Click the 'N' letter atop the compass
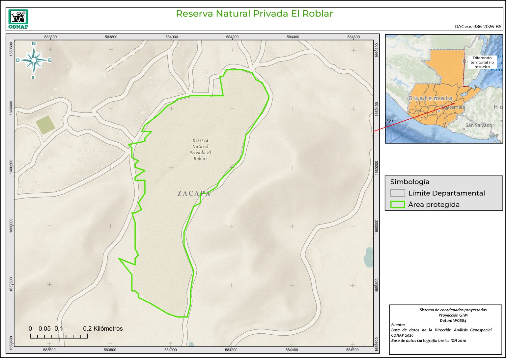 click(34, 44)
